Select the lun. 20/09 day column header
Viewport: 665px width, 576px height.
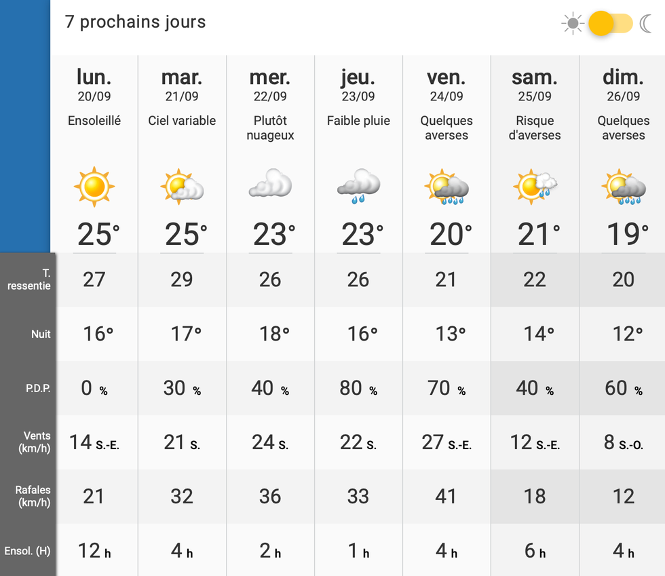coord(94,85)
